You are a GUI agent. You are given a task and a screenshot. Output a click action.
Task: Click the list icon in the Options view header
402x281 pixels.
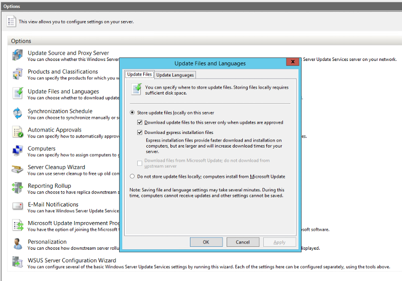tap(11, 22)
